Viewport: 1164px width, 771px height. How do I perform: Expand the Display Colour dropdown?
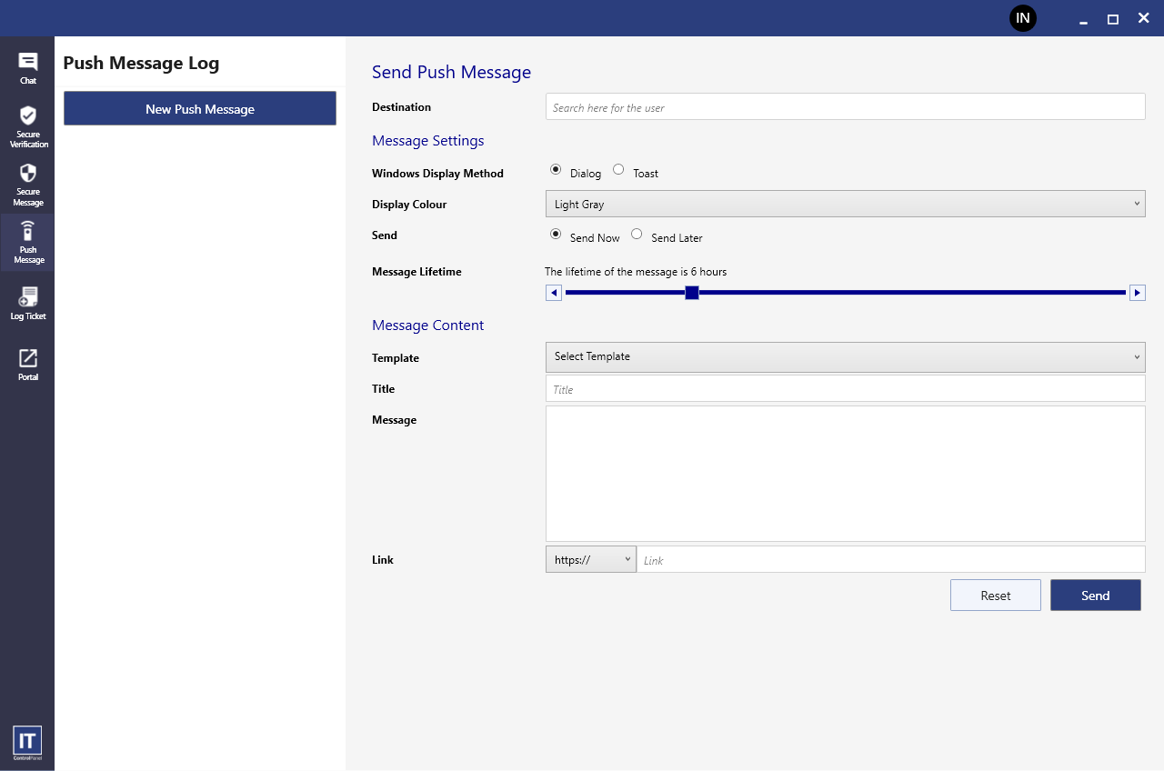click(845, 204)
